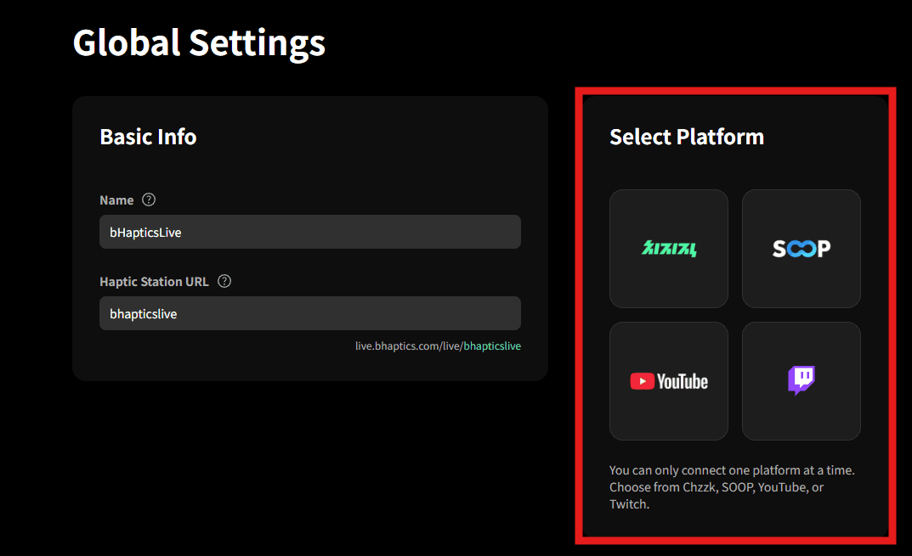
Task: Click inside the Name input field
Action: [309, 231]
